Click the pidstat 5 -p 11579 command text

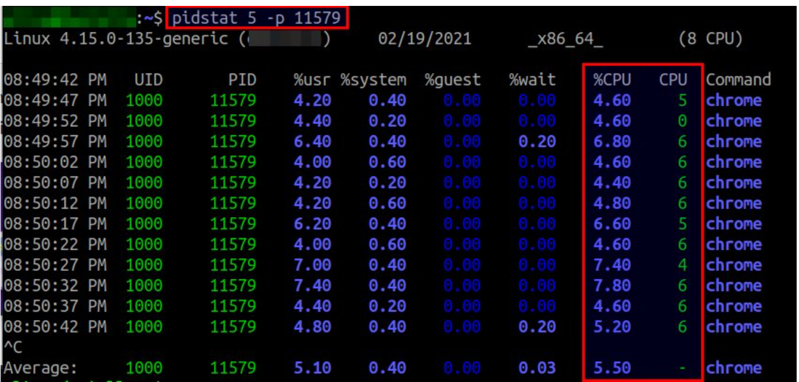tap(256, 18)
